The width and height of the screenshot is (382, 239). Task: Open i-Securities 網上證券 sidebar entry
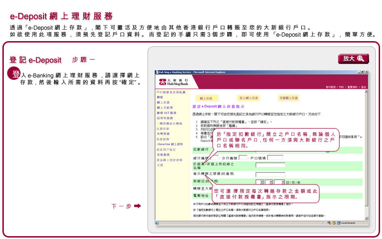170,144
